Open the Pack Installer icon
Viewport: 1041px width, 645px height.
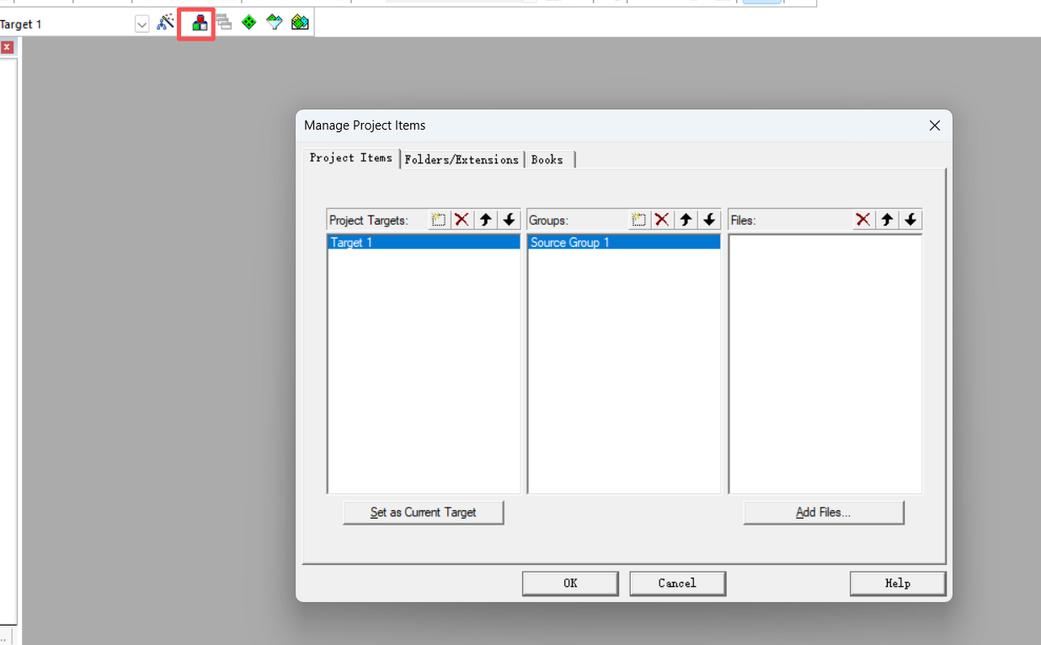coord(300,22)
